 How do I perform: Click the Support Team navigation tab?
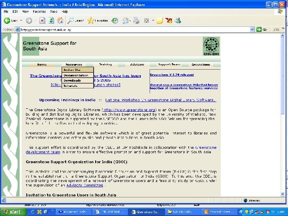point(169,64)
